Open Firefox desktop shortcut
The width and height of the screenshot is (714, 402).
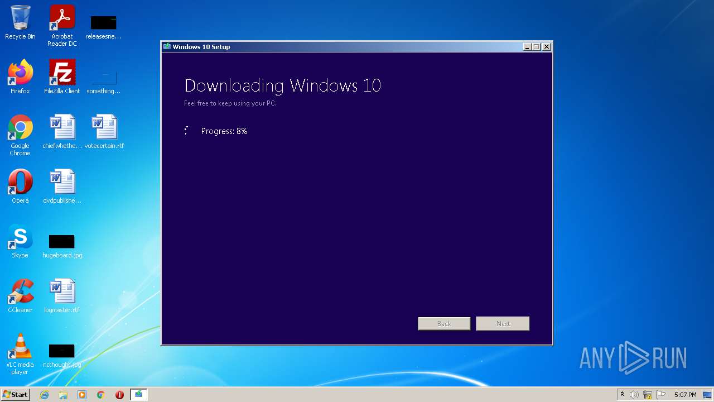[20, 77]
